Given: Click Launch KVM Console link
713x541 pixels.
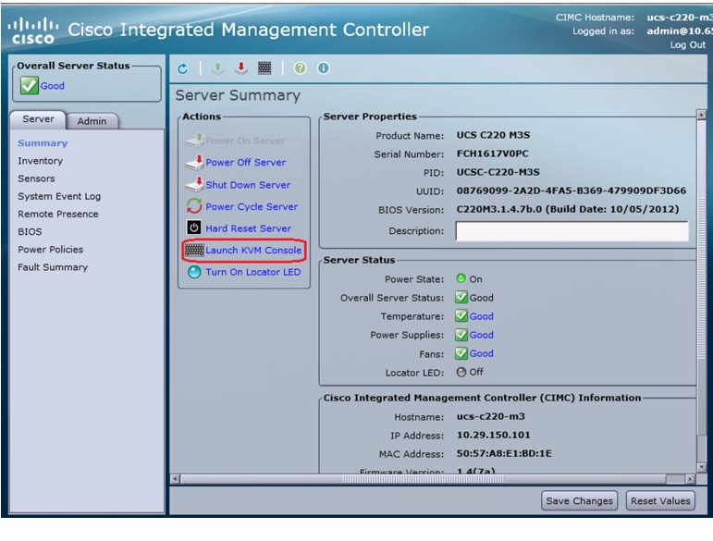Looking at the screenshot, I should pyautogui.click(x=253, y=251).
